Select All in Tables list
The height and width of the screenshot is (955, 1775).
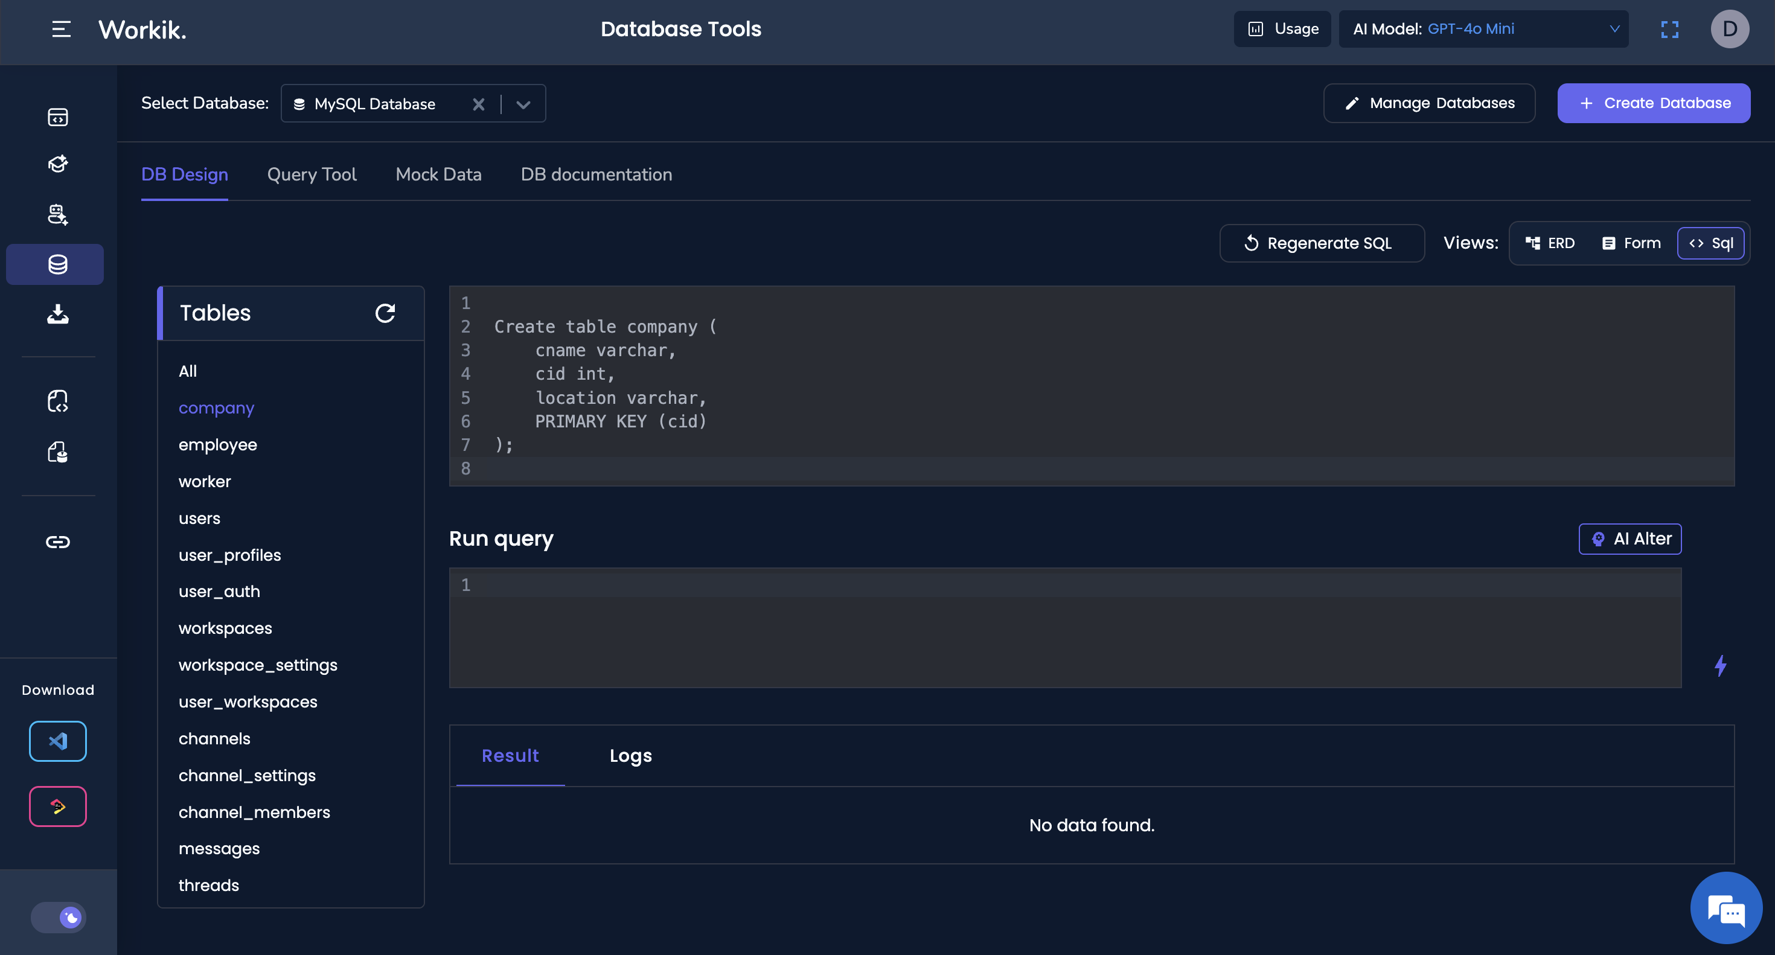pyautogui.click(x=187, y=371)
